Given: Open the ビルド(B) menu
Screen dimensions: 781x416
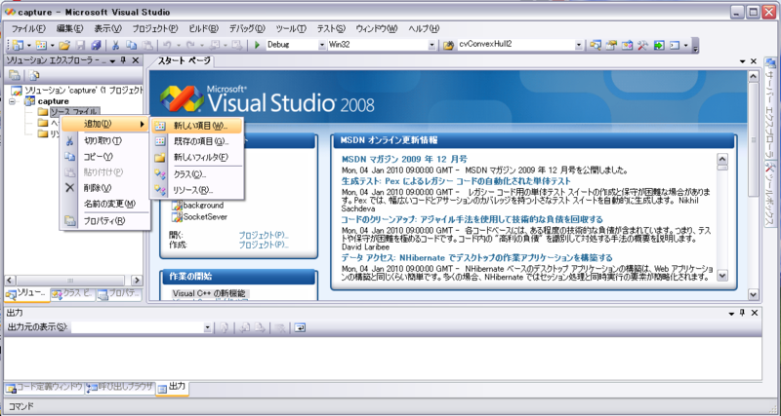Looking at the screenshot, I should point(203,28).
